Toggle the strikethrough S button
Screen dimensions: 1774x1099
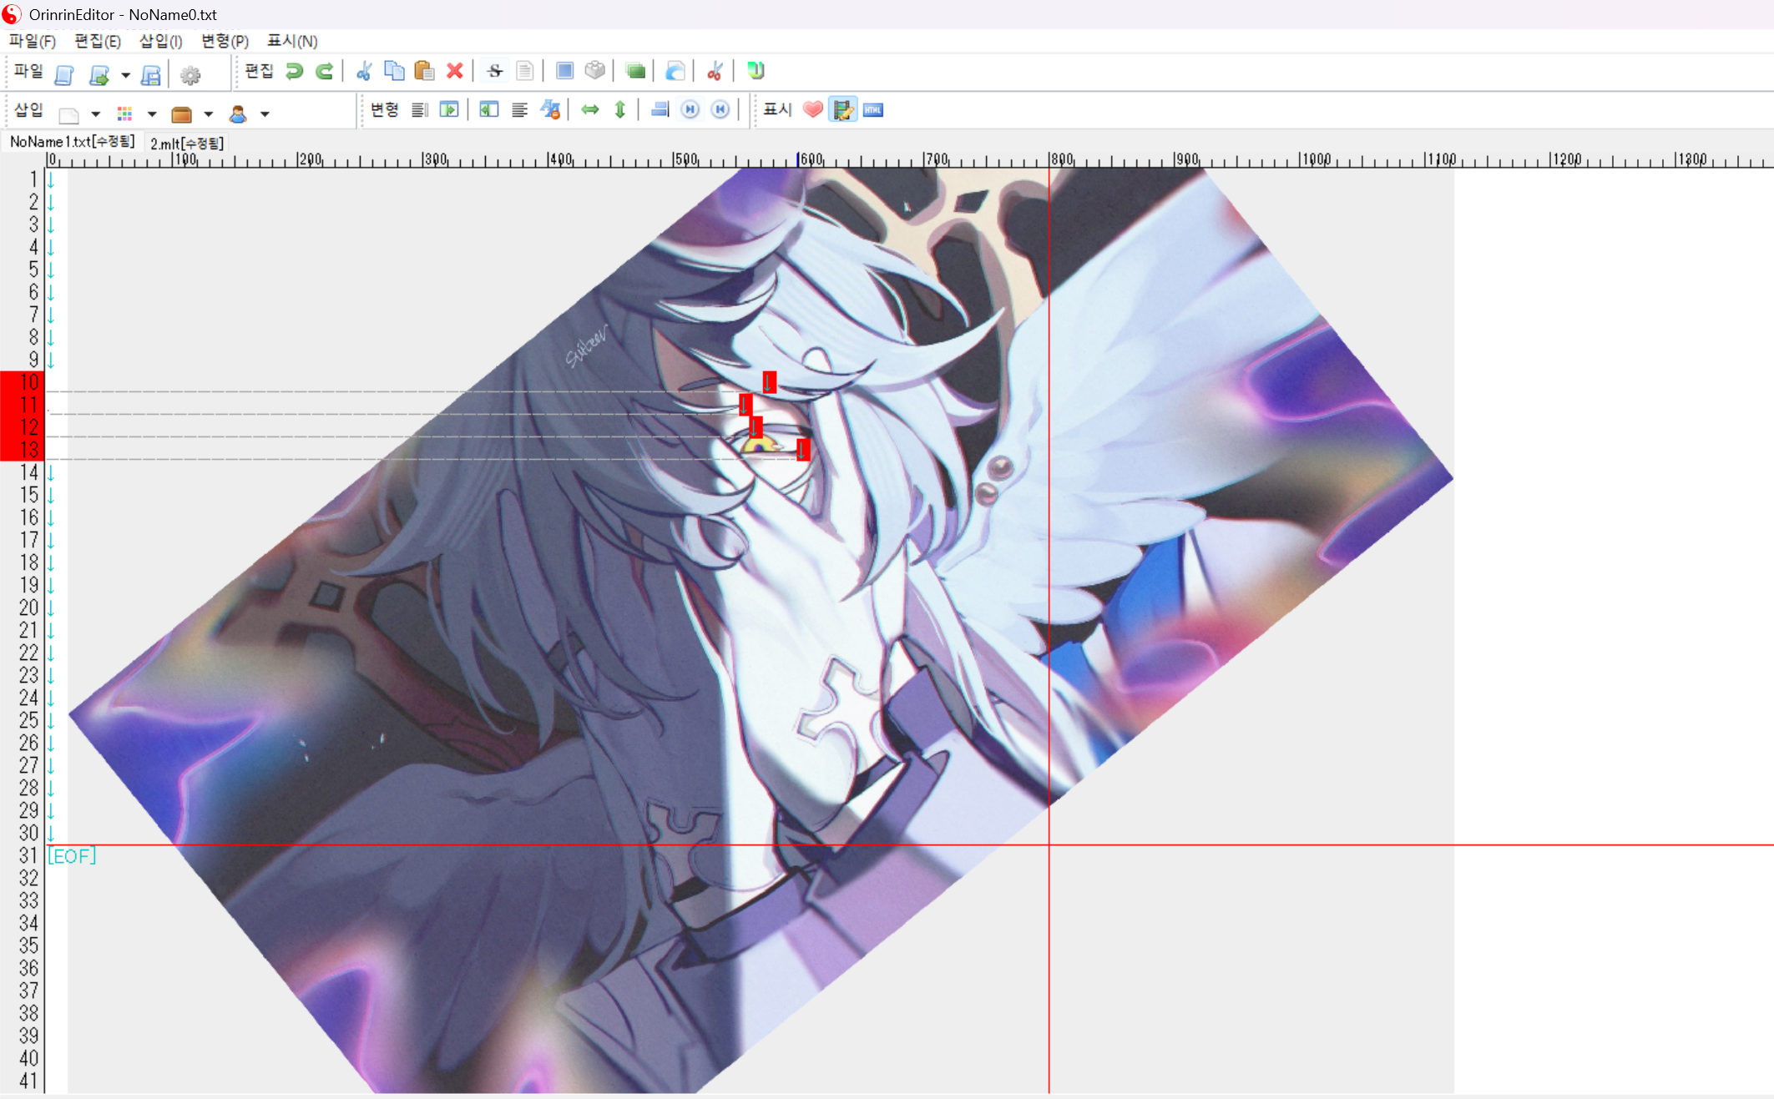(495, 72)
